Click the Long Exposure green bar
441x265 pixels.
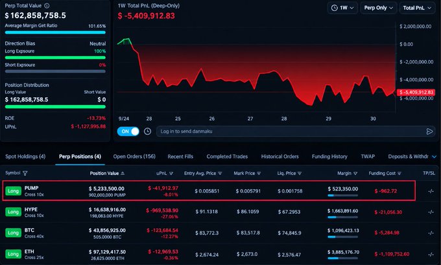click(55, 58)
